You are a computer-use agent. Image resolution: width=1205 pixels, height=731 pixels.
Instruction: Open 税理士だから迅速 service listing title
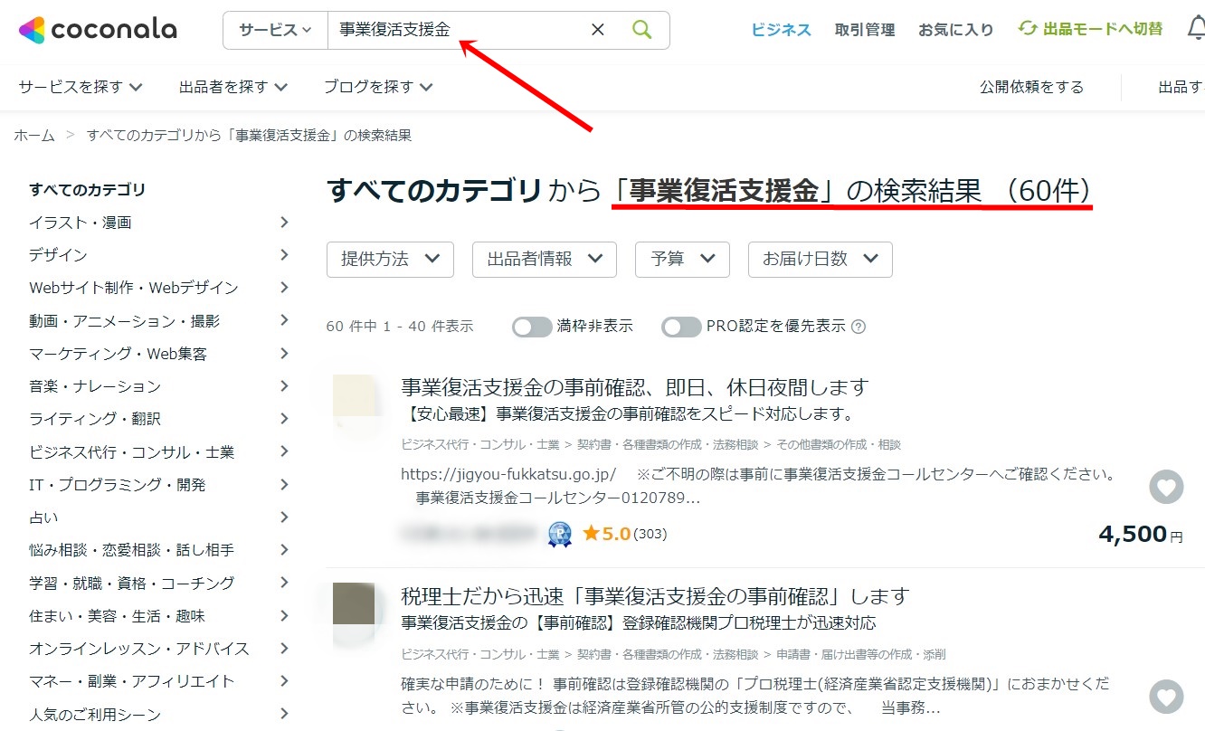[x=655, y=597]
